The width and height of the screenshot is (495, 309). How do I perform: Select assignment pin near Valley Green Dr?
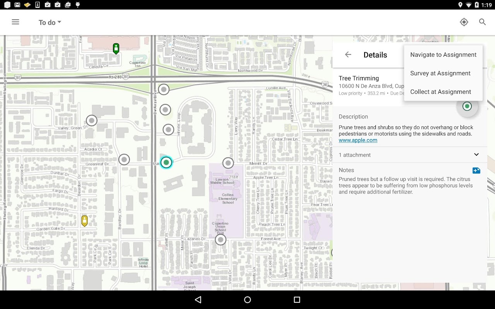(x=92, y=121)
